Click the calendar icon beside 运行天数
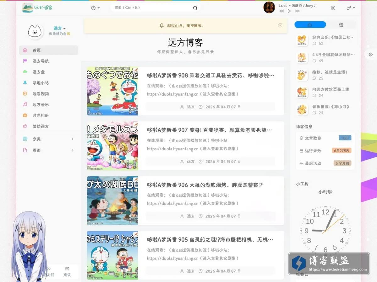The height and width of the screenshot is (282, 377). pyautogui.click(x=301, y=151)
